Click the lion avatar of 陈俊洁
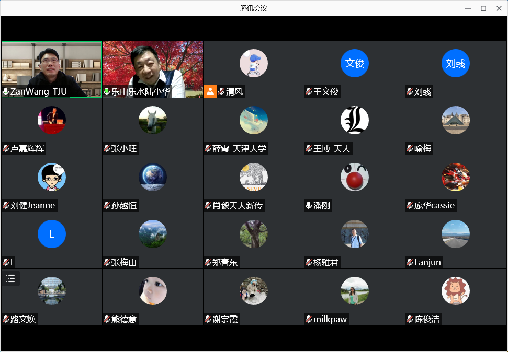 (x=455, y=291)
